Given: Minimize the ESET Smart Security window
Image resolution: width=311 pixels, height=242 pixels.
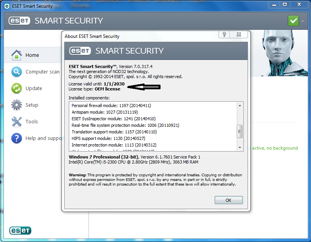Looking at the screenshot, I should pos(274,5).
